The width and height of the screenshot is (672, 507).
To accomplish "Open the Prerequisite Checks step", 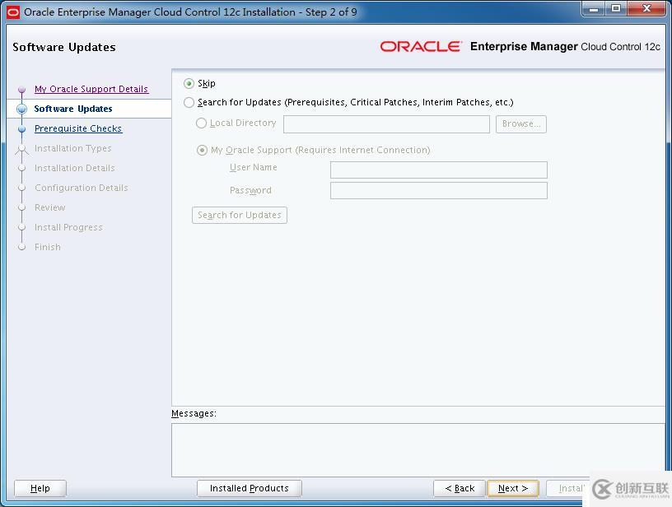I will (x=78, y=128).
